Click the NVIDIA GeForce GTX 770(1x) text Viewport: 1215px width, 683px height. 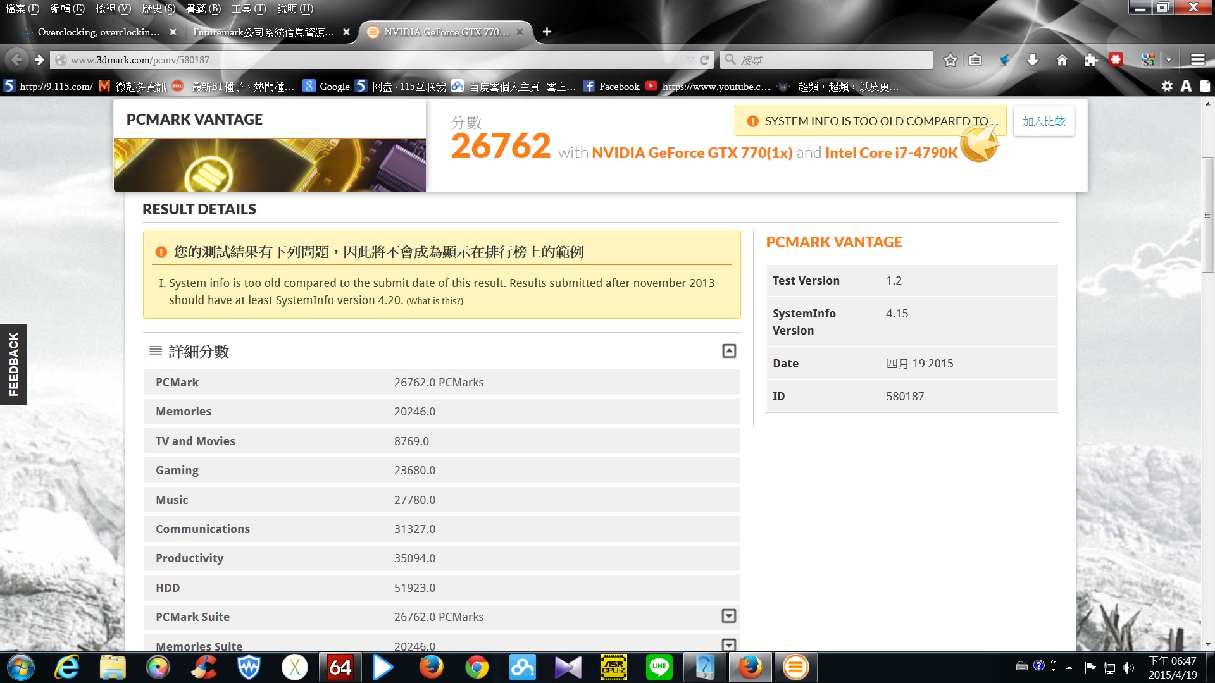[692, 153]
